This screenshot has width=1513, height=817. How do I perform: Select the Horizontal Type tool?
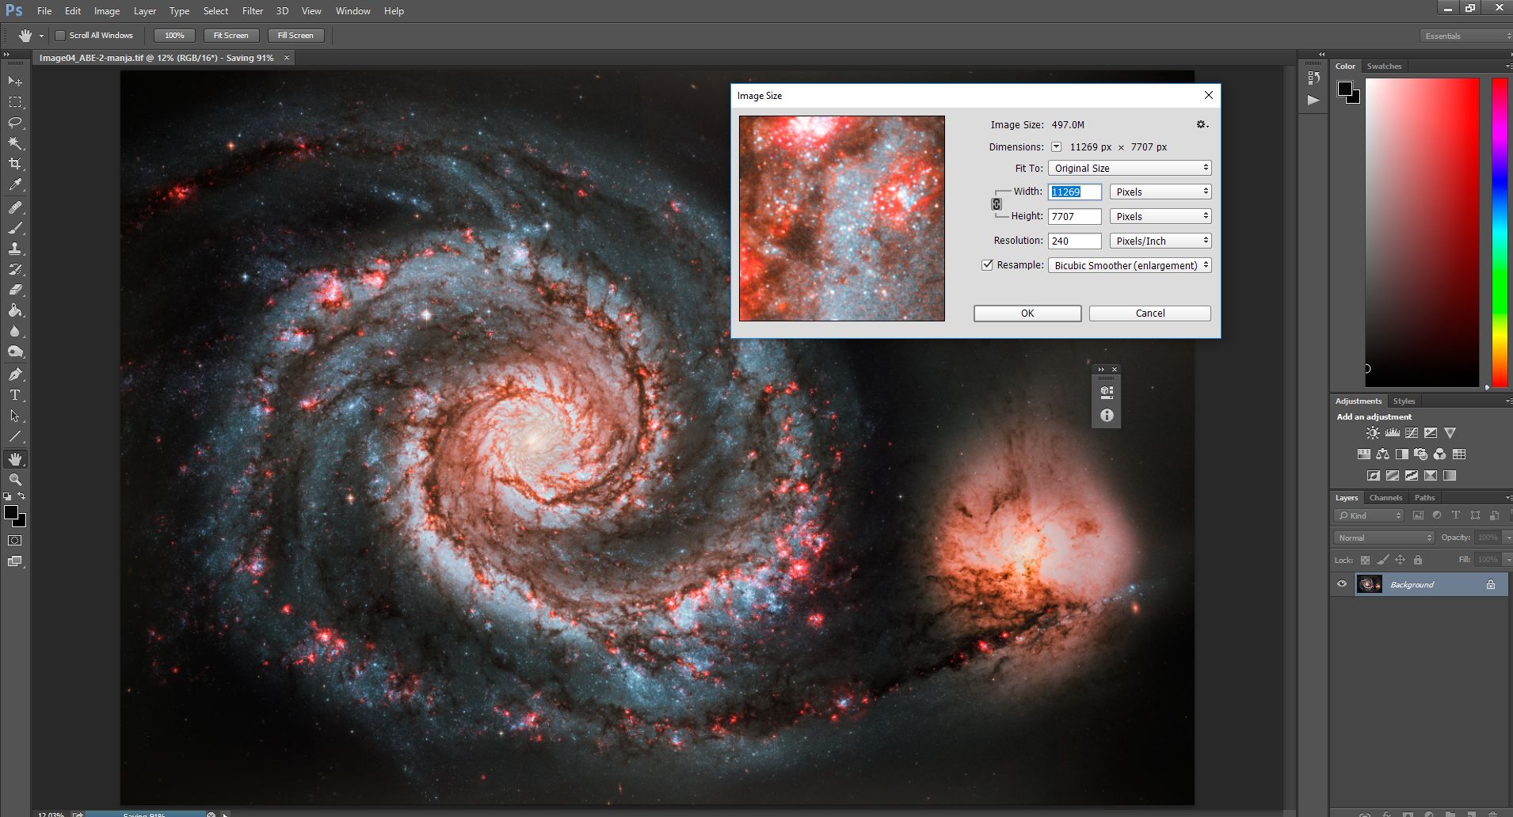point(15,395)
